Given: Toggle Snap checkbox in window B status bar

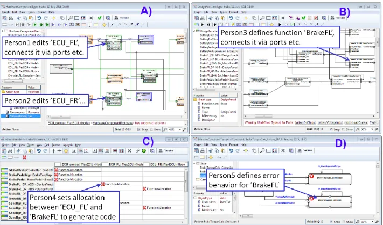Looking at the screenshot, I should coord(331,129).
